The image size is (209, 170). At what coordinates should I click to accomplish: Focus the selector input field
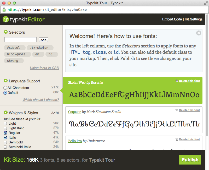(x=20, y=40)
